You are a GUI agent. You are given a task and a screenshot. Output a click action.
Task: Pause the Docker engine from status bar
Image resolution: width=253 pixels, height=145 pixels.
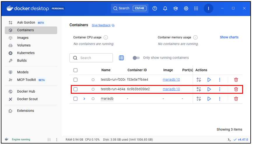coord(49,140)
